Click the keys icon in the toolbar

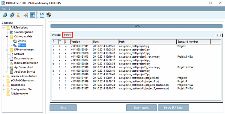26,15
